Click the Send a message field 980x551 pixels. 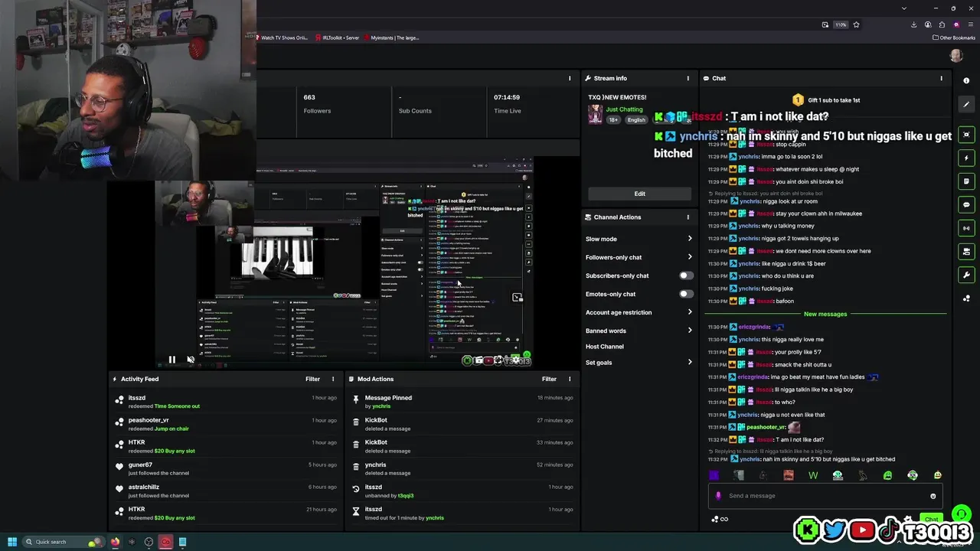[x=825, y=496]
